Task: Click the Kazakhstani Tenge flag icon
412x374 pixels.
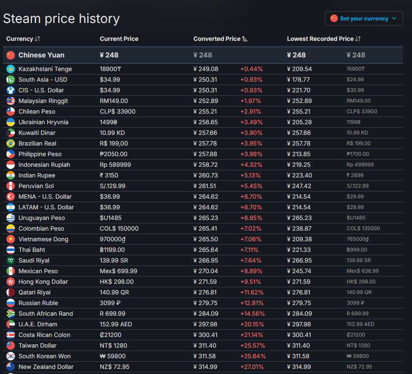Action: [x=11, y=69]
